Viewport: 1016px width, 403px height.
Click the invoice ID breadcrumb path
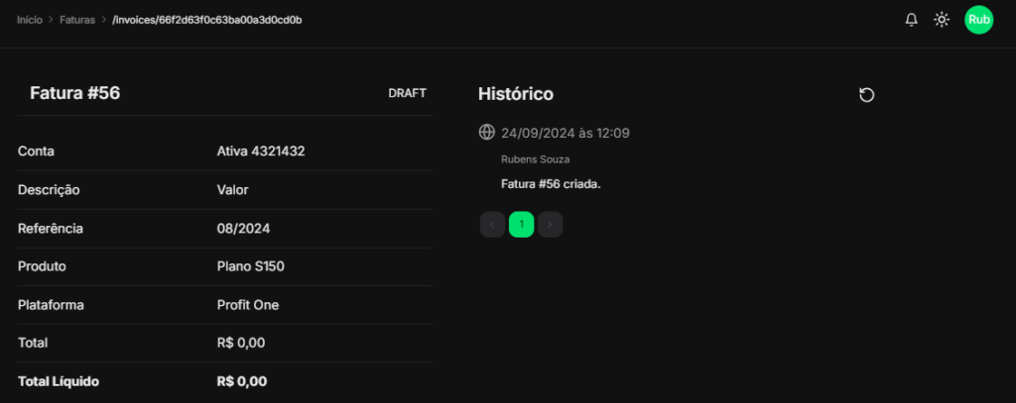coord(207,20)
